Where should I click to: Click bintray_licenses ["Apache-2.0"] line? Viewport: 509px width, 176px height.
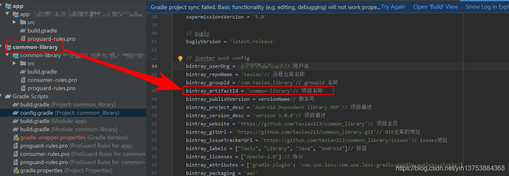click(245, 157)
